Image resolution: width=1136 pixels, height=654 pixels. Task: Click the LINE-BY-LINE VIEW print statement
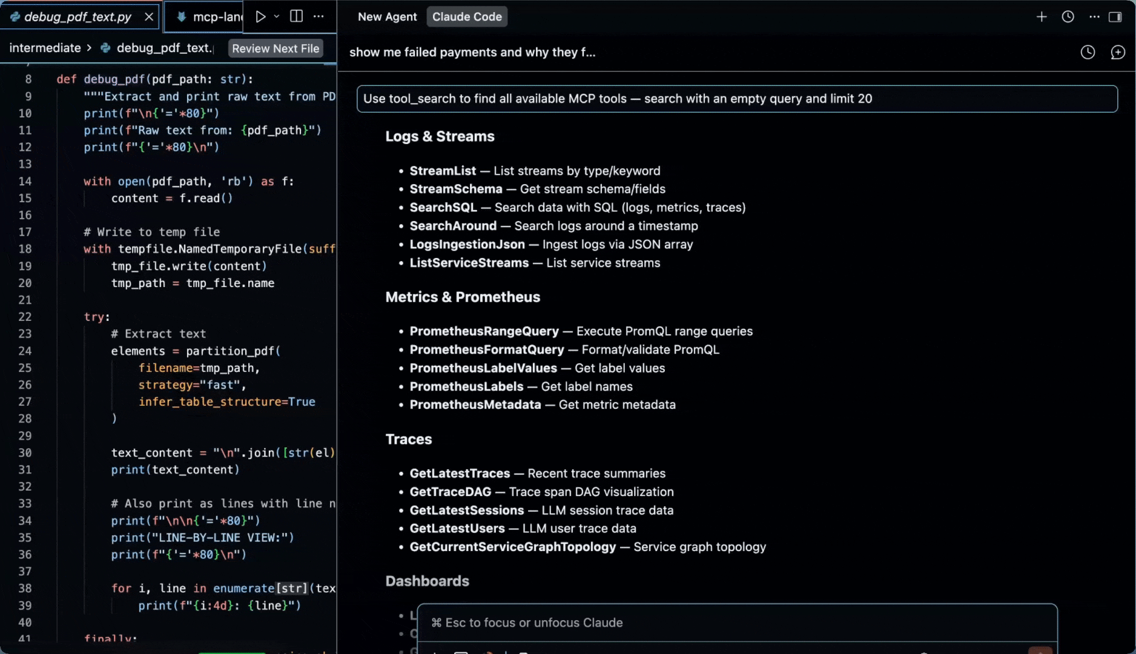pos(202,537)
